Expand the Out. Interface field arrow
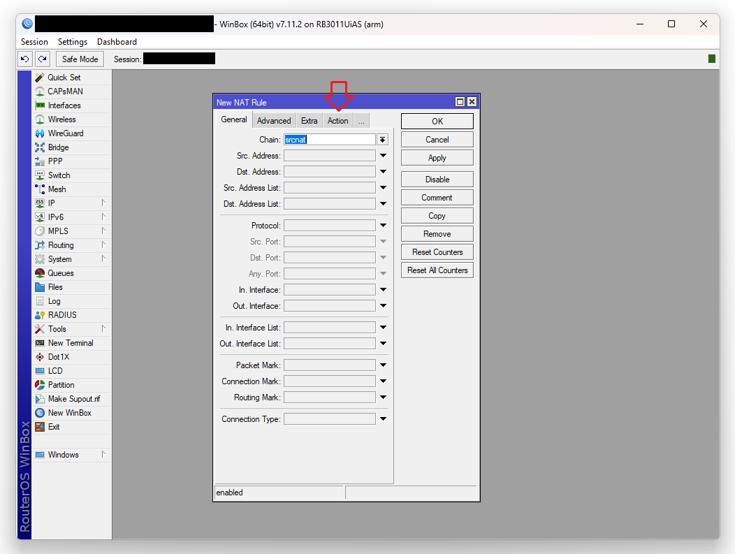Screen dimensions: 735x554 (383, 306)
